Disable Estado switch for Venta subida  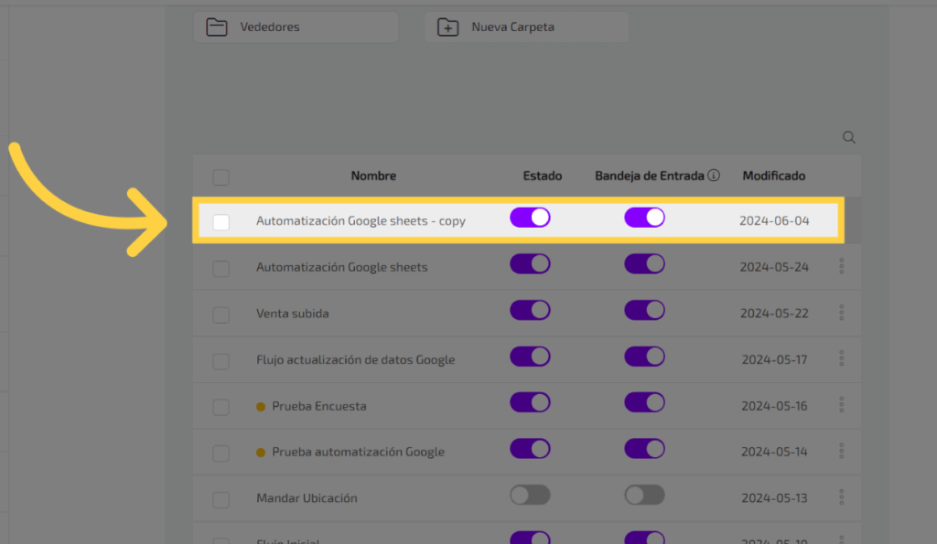[530, 310]
